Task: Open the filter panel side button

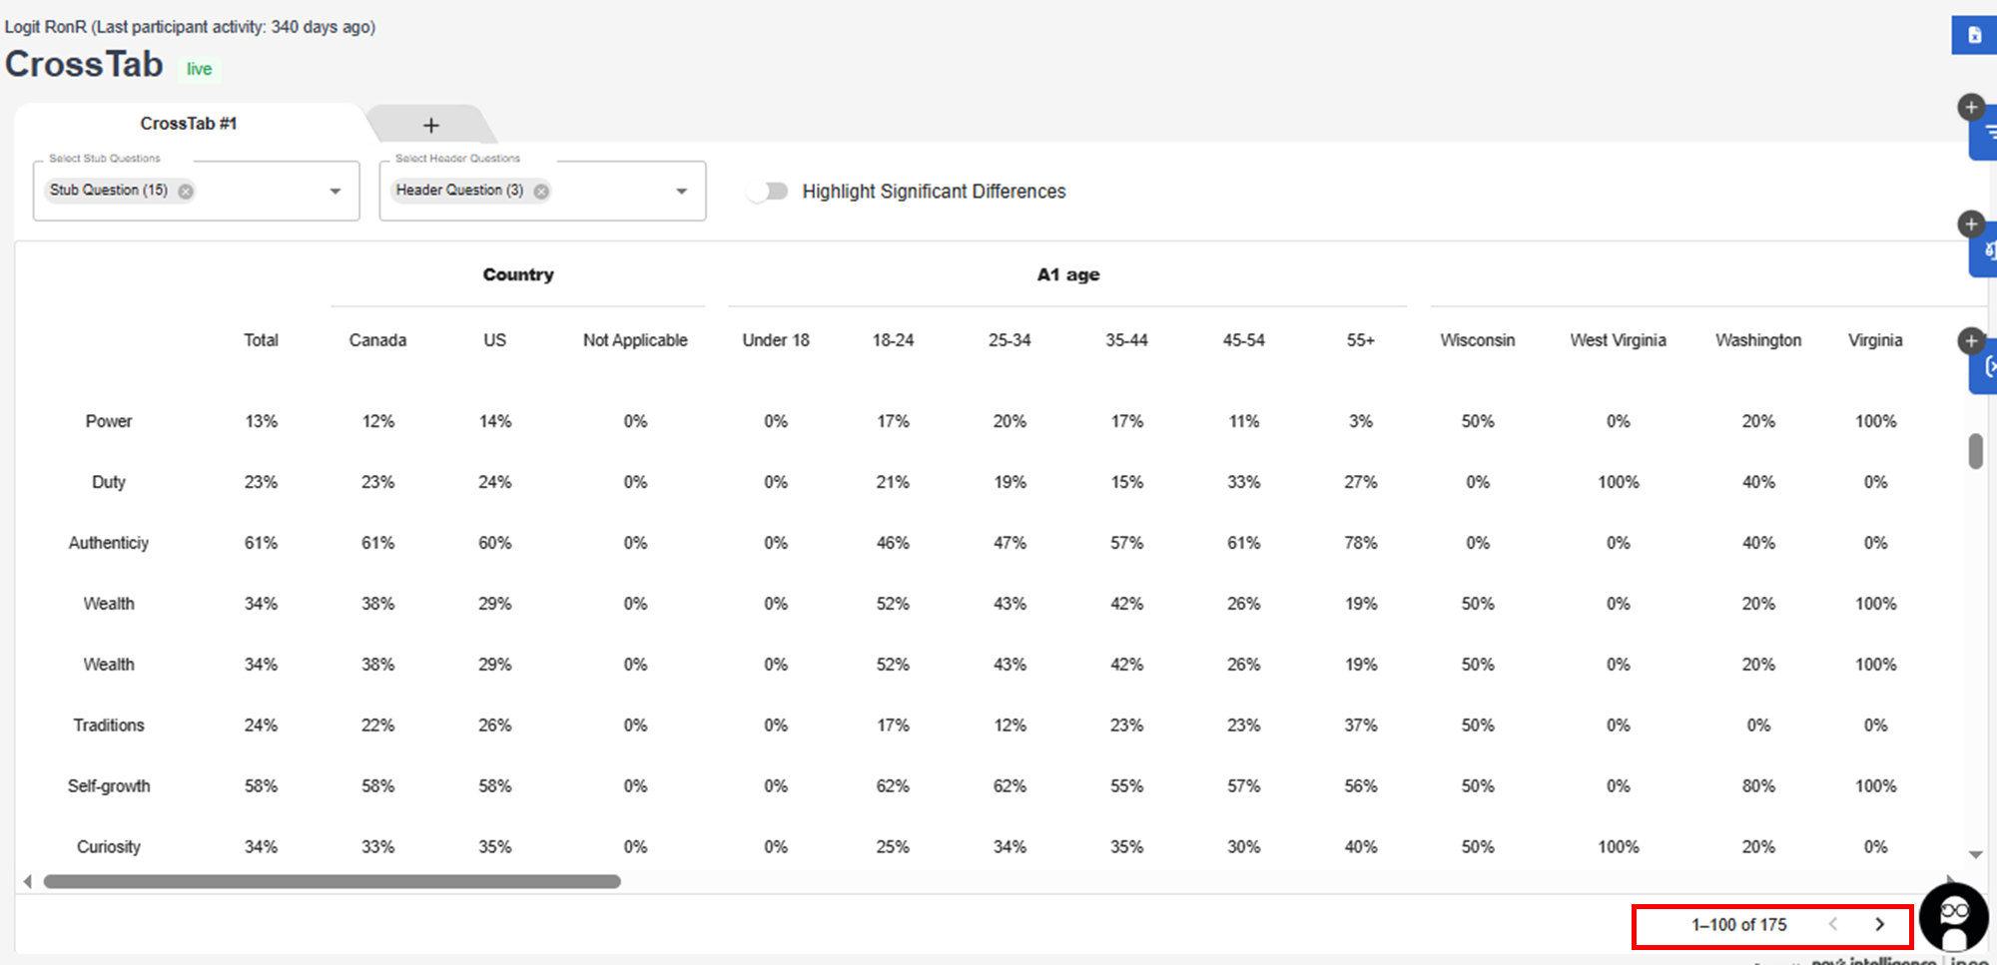Action: click(1985, 134)
